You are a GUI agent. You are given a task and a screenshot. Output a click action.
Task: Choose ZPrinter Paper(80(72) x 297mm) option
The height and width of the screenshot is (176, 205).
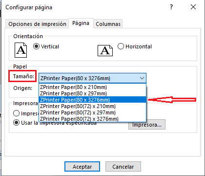coord(92,112)
